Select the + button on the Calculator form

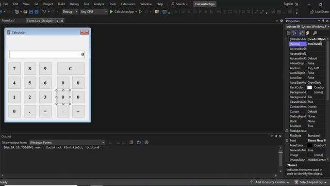coord(78,111)
